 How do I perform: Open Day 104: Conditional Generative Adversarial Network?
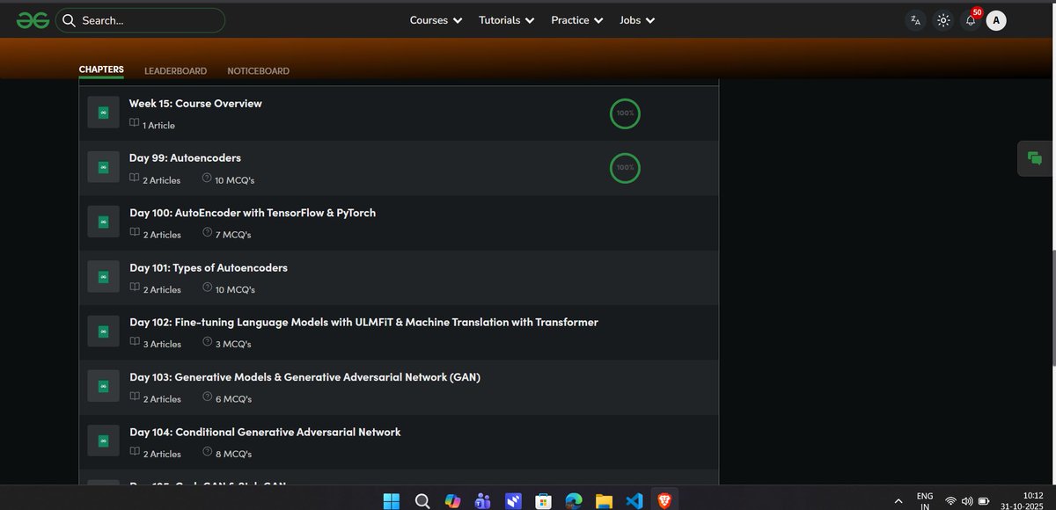click(265, 432)
